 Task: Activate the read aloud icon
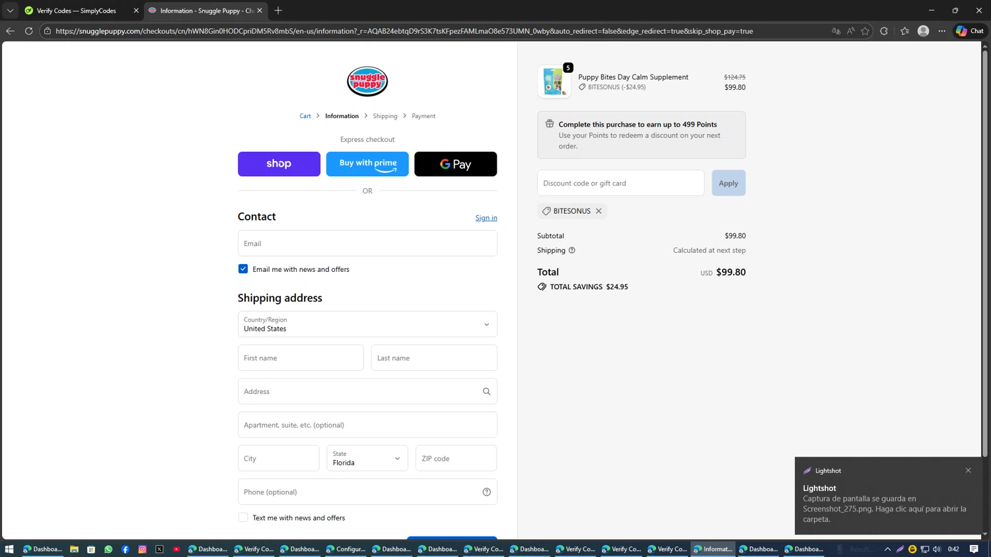tap(850, 31)
